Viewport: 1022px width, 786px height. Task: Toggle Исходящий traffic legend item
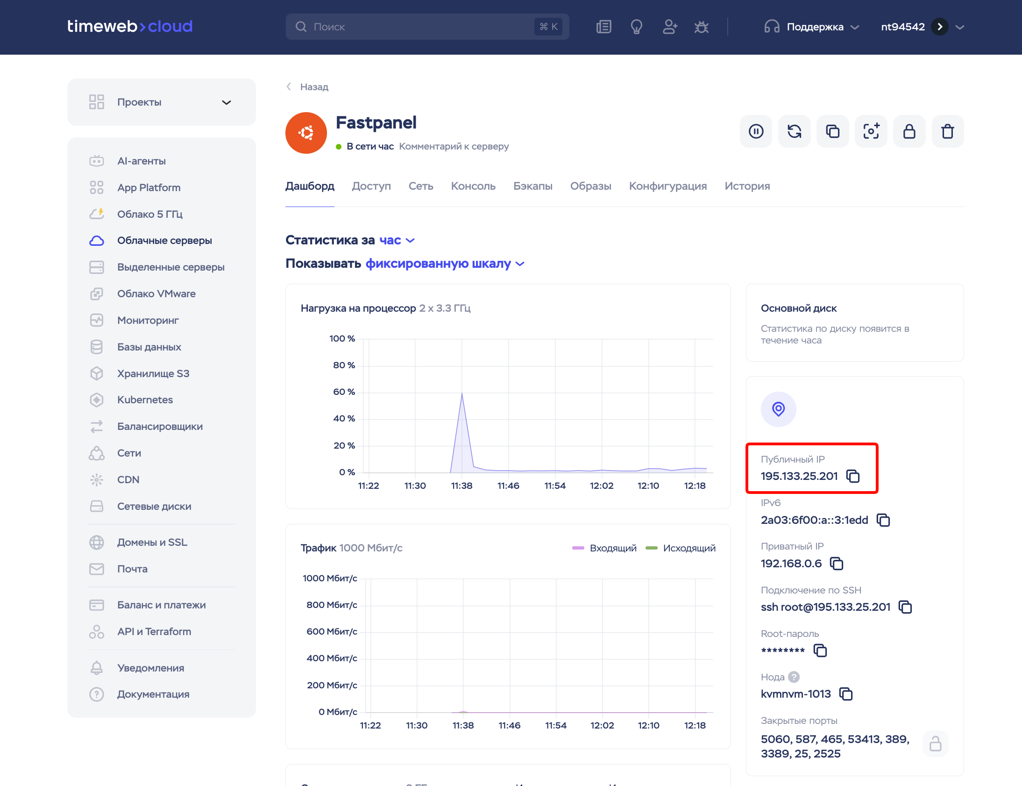click(x=680, y=548)
